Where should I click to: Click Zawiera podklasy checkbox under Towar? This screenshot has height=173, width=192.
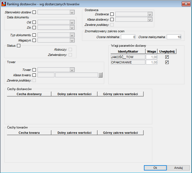(x=34, y=80)
